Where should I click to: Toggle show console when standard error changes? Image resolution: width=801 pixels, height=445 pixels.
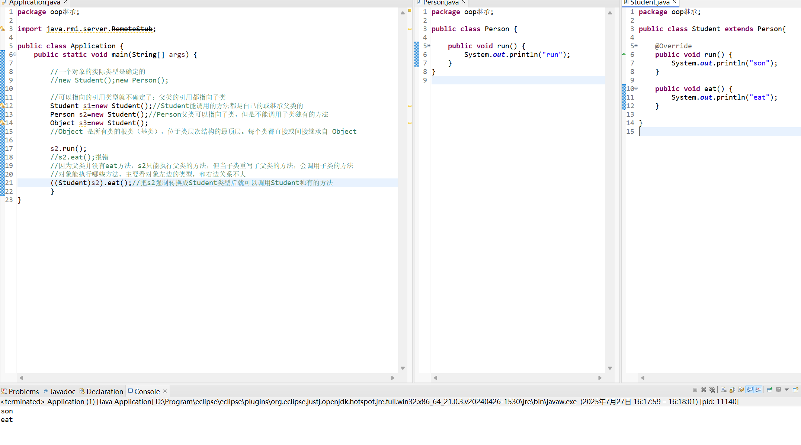758,390
